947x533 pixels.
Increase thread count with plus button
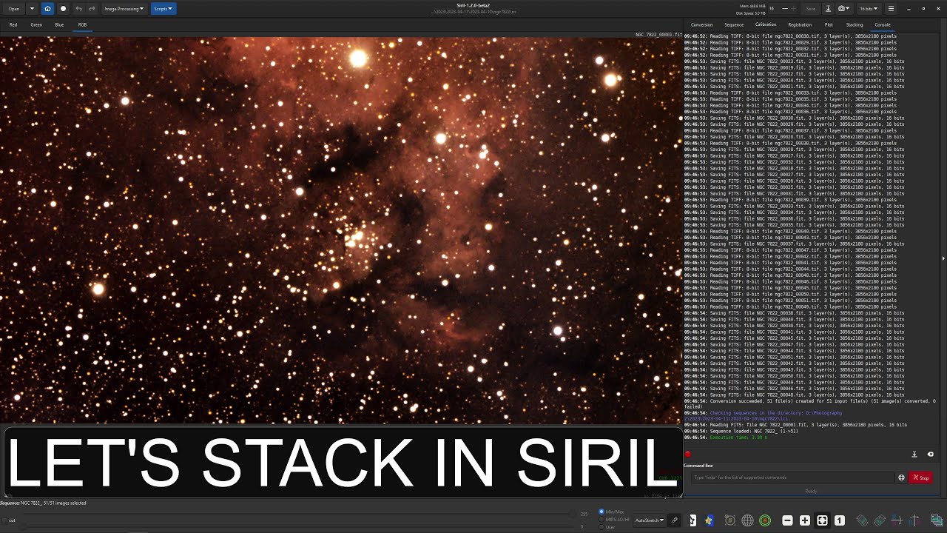[795, 9]
